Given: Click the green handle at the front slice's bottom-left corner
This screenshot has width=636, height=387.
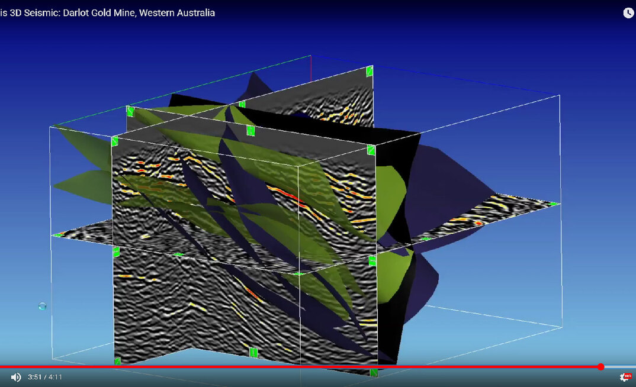Looking at the screenshot, I should (117, 360).
